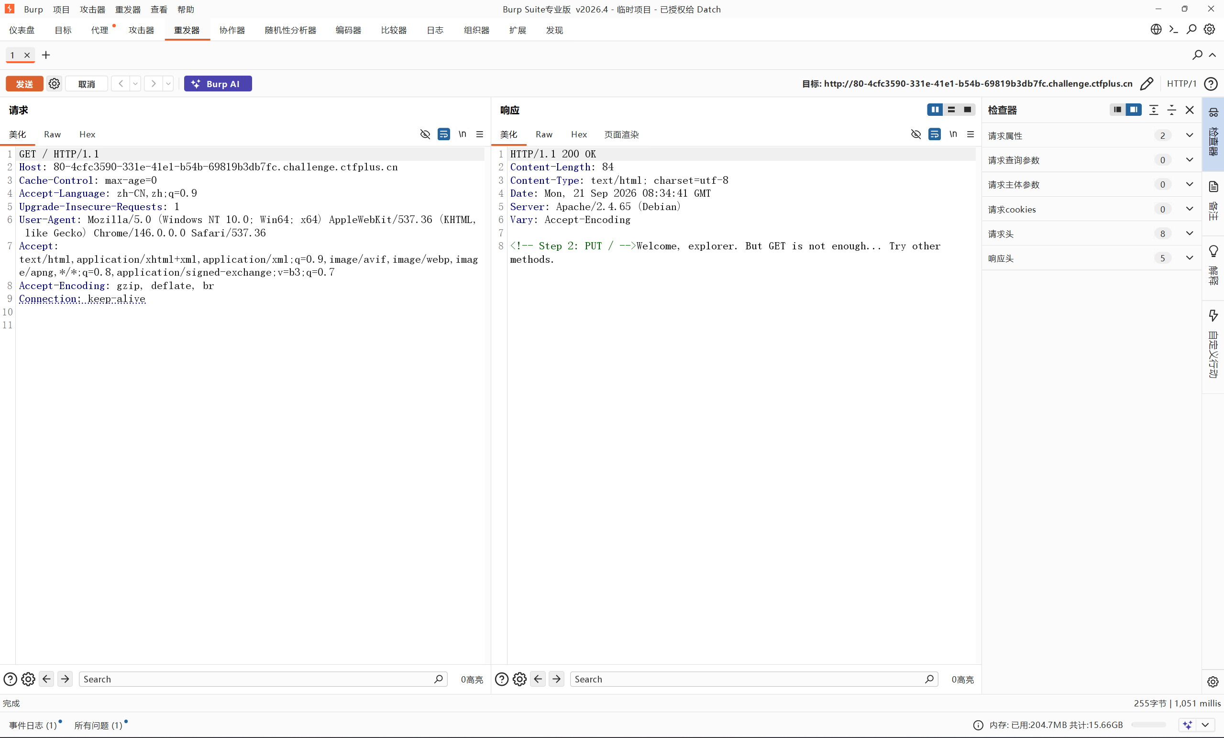Go to previous request in history
The height and width of the screenshot is (738, 1224).
(x=121, y=83)
